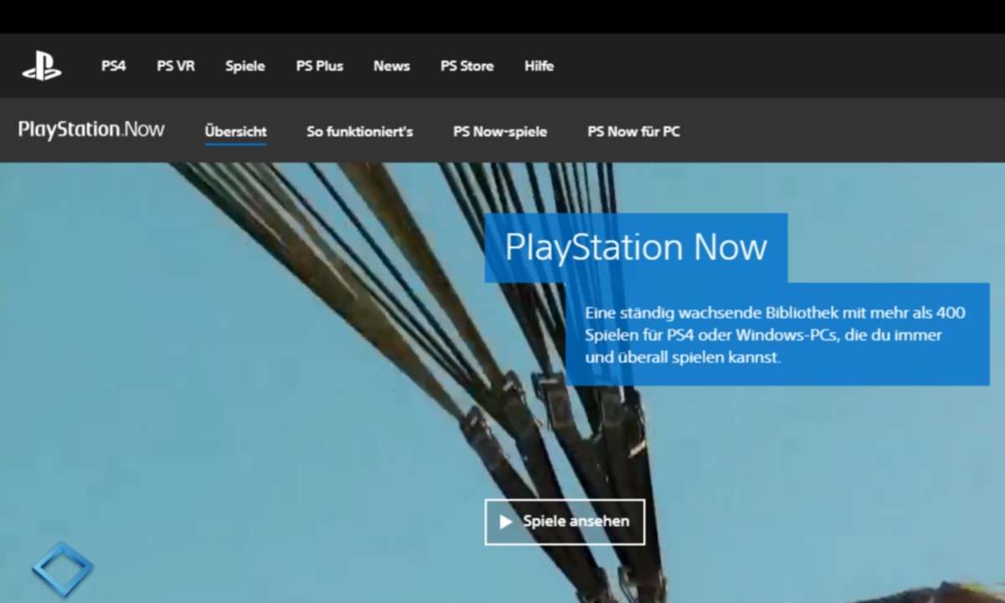Click the play triangle in Spiele ansehen
The image size is (1005, 603).
506,522
